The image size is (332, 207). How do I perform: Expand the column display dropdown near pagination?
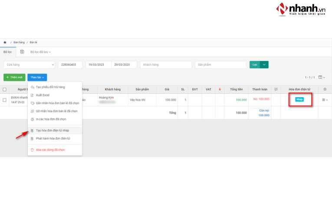click(x=322, y=77)
